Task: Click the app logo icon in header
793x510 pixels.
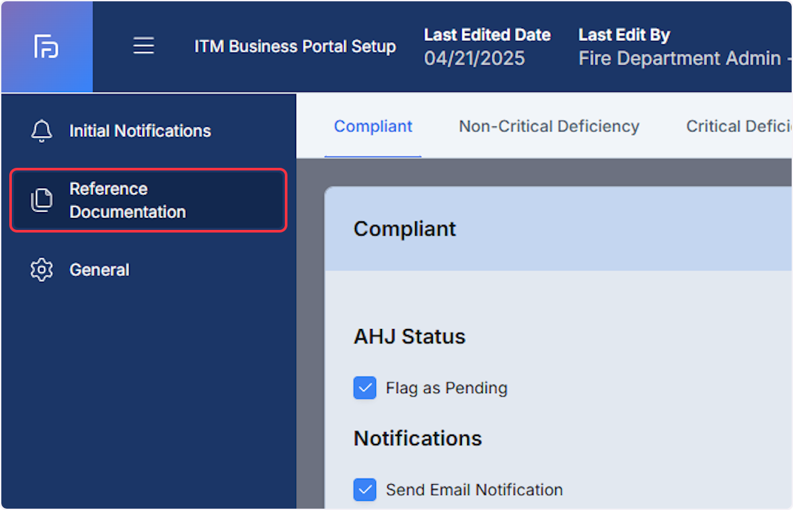Action: [46, 46]
